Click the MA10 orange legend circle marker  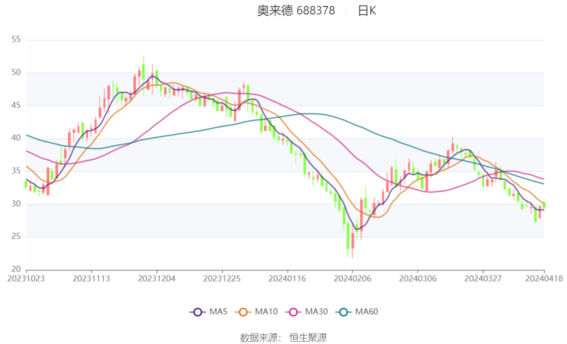[243, 312]
